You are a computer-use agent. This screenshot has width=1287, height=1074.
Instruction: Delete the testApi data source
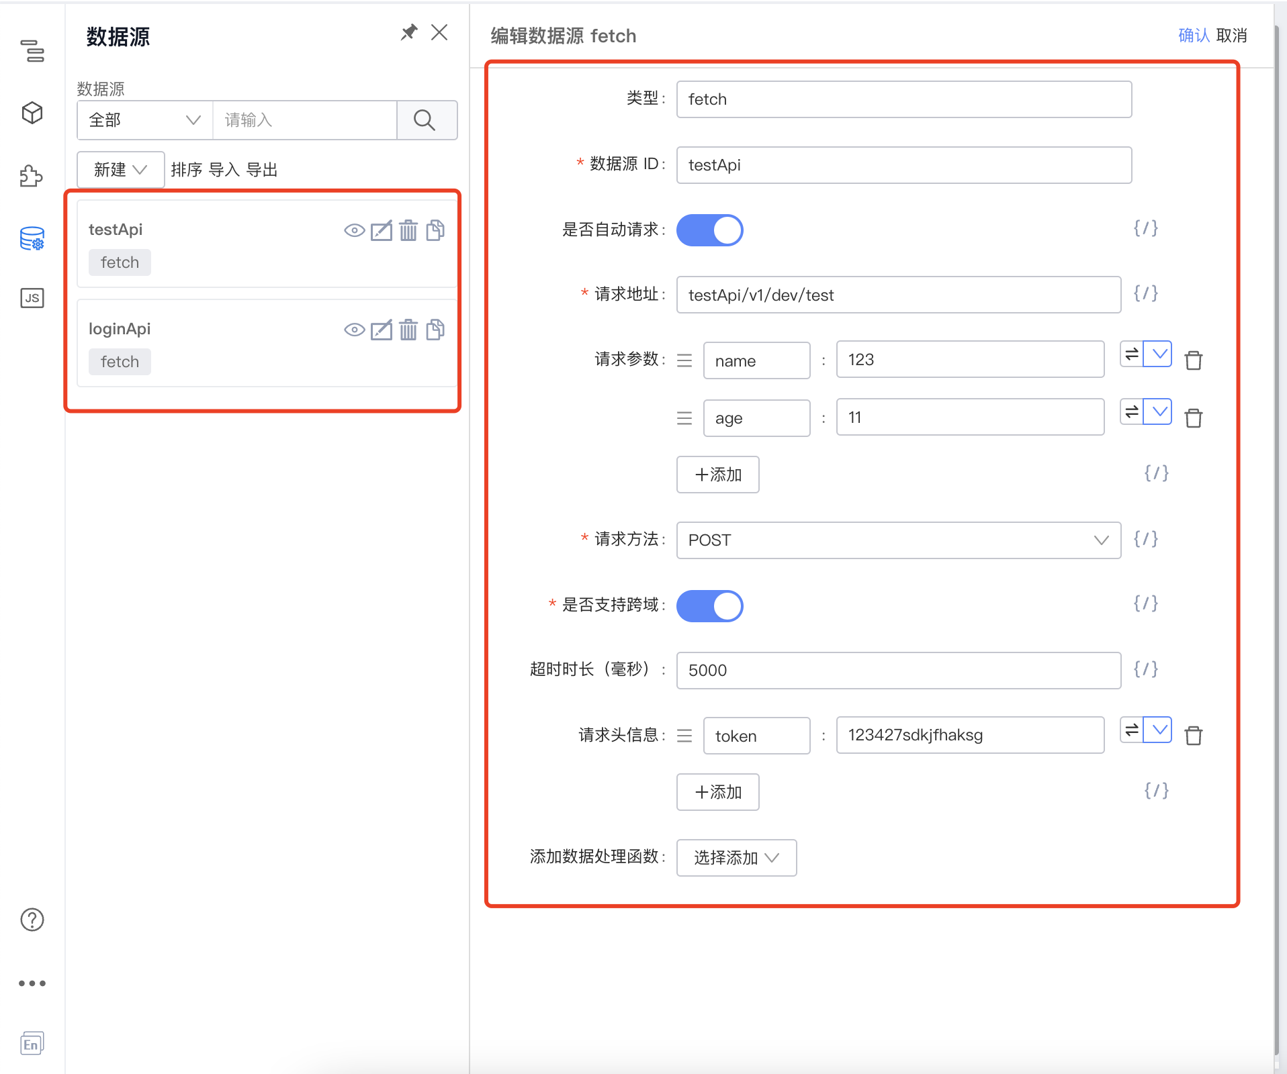coord(408,231)
